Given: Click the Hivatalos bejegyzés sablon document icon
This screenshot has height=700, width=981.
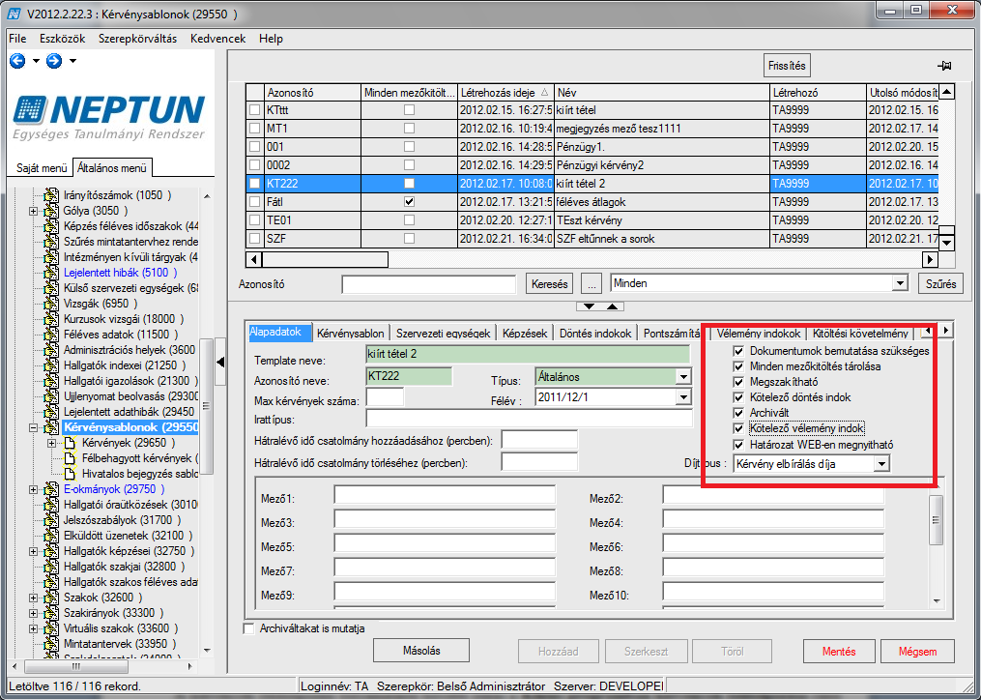Looking at the screenshot, I should tap(70, 474).
